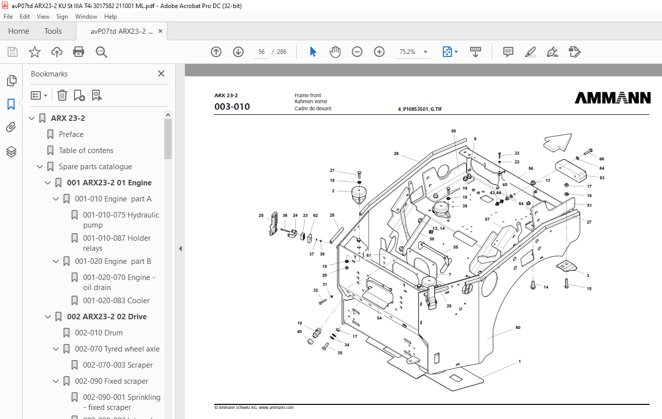Open the Sign menu
662x419 pixels.
pos(62,17)
